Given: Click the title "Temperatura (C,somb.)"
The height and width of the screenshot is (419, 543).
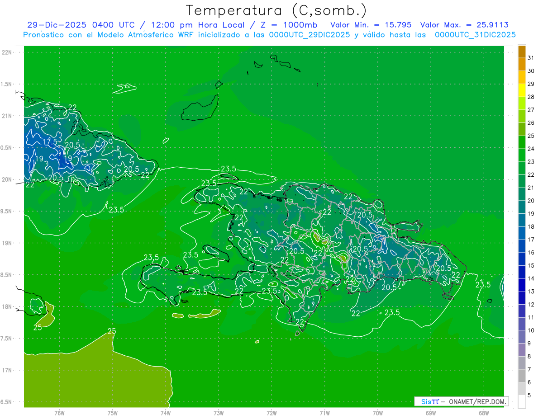Looking at the screenshot, I should point(276,11).
